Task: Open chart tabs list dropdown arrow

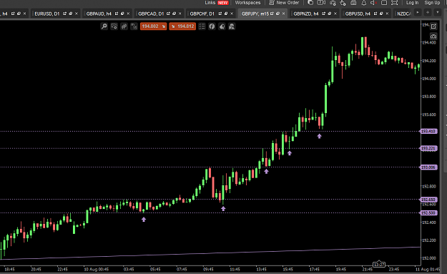Action: coord(438,13)
